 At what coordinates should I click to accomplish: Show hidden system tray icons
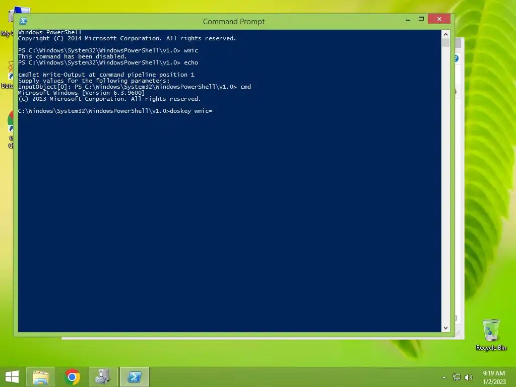pyautogui.click(x=444, y=377)
